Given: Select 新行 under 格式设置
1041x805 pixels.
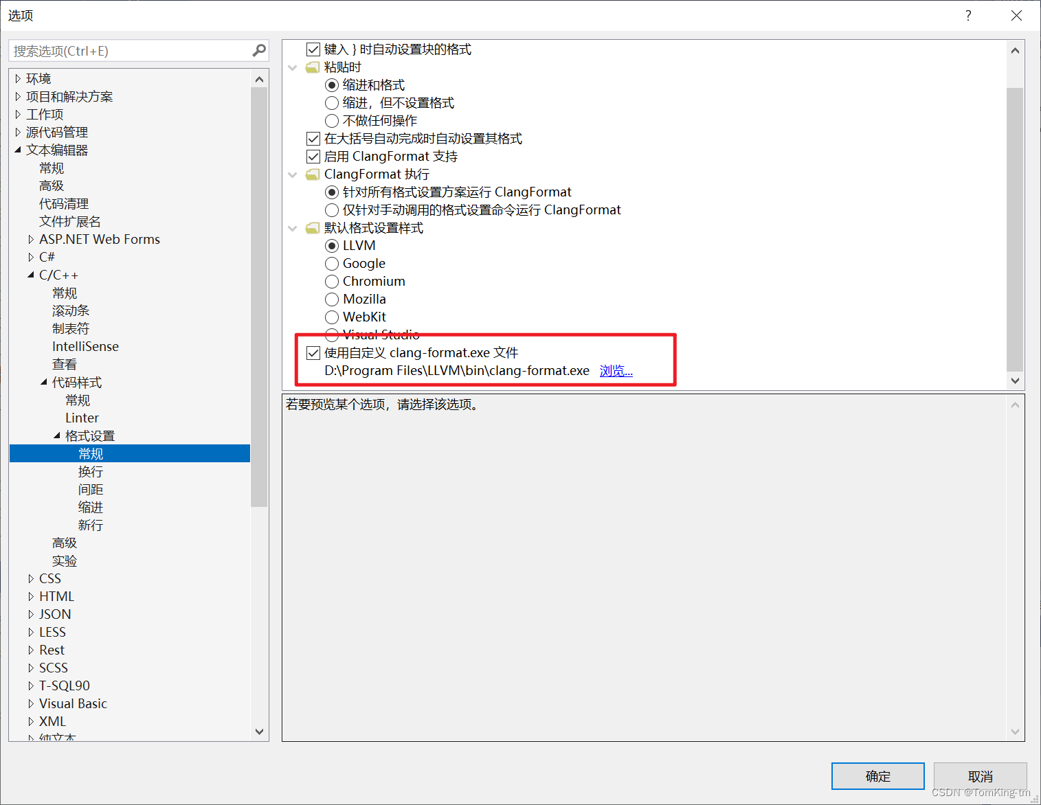Looking at the screenshot, I should pyautogui.click(x=91, y=525).
